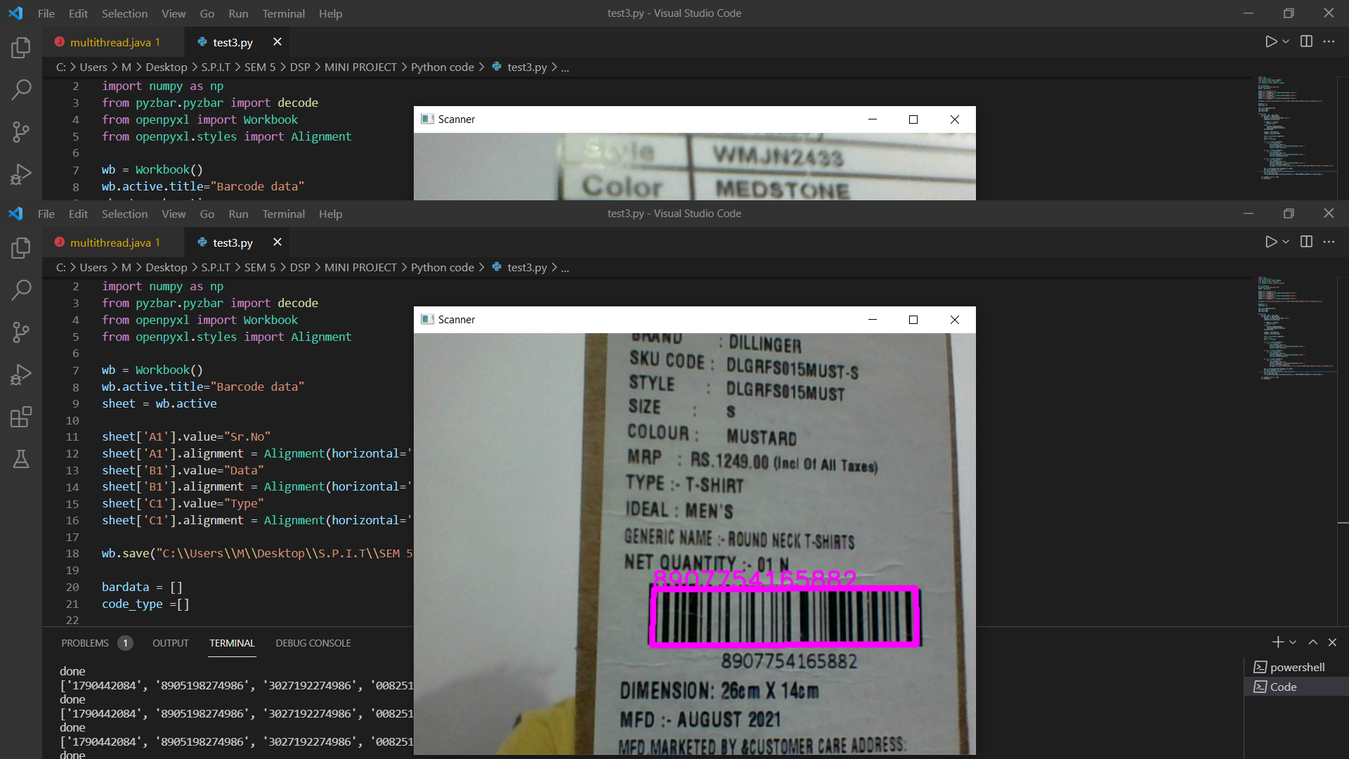Click line 21 'code_type =[]' in the editor
Screen dimensions: 1349x759
(145, 604)
